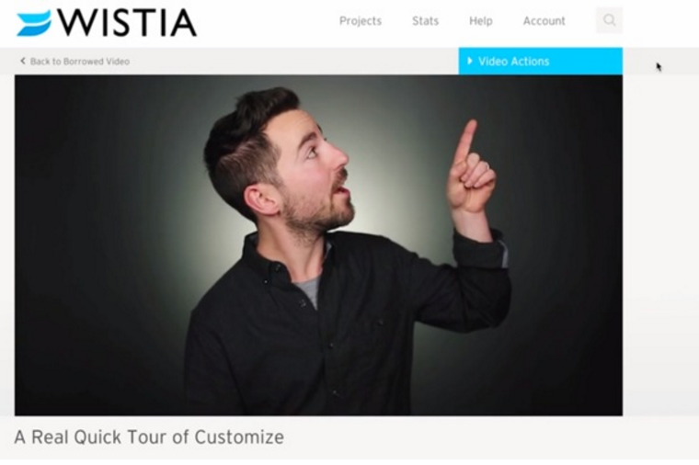Click the back chevron arrow icon
The width and height of the screenshot is (699, 465).
click(x=23, y=61)
